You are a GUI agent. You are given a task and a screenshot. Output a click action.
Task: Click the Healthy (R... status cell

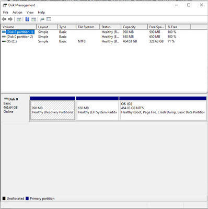coord(110,32)
